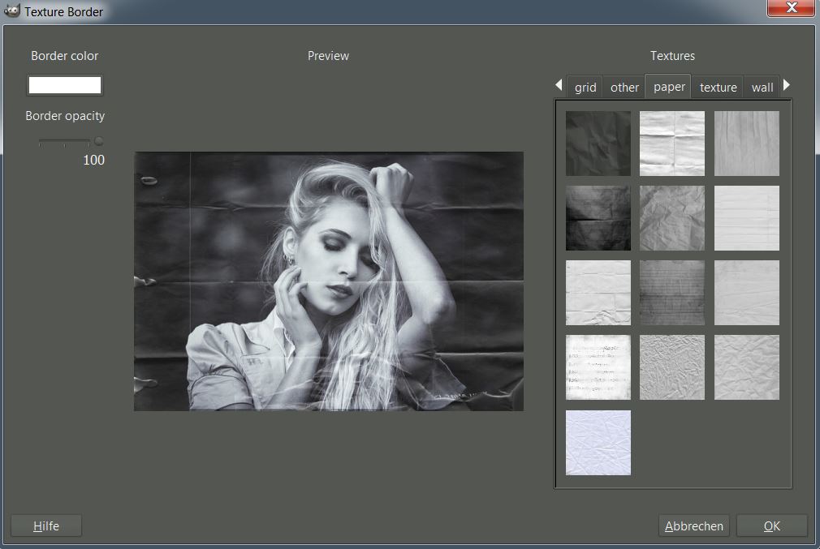Pick the bluish white crumpled paper texture
820x549 pixels.
click(x=598, y=442)
